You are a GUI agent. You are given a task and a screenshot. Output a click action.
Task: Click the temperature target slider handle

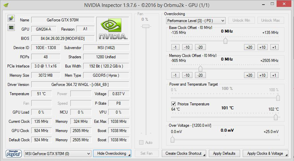pyautogui.click(x=276, y=117)
